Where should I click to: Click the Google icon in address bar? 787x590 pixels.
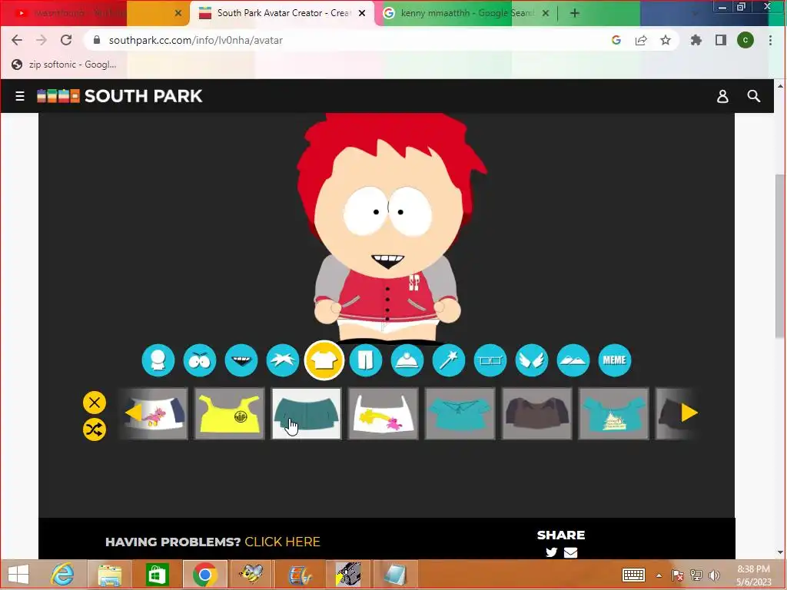point(616,40)
